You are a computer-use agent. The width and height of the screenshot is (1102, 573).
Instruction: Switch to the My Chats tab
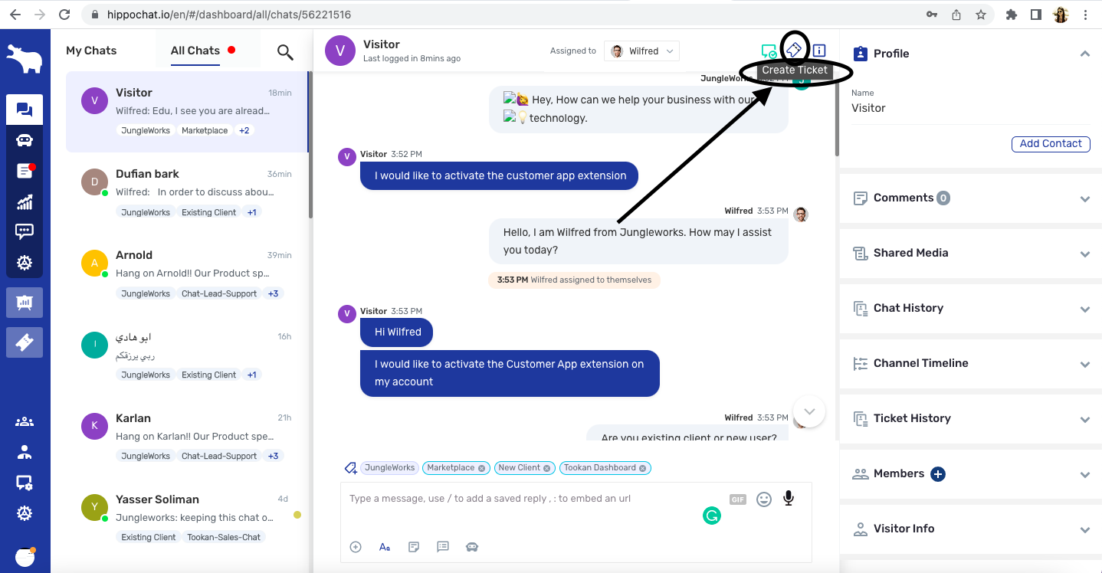(91, 51)
